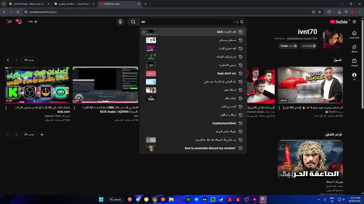Open the Chrome three-dot menu
The image size is (364, 204).
(x=360, y=12)
